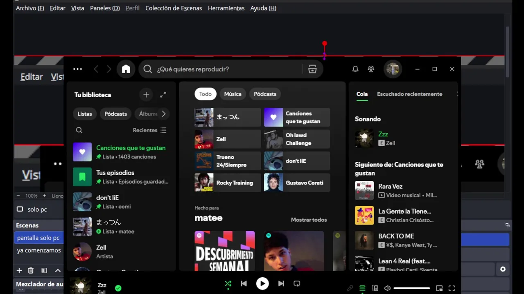Add a scene with OBS plus icon
This screenshot has width=524, height=294.
click(x=19, y=270)
